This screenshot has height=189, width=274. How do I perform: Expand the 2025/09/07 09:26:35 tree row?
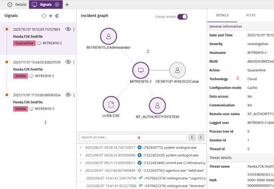(x=81, y=155)
